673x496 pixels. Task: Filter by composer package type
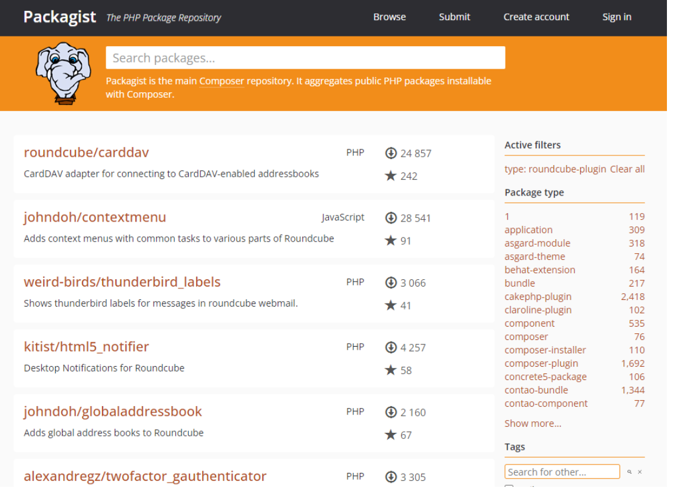526,337
